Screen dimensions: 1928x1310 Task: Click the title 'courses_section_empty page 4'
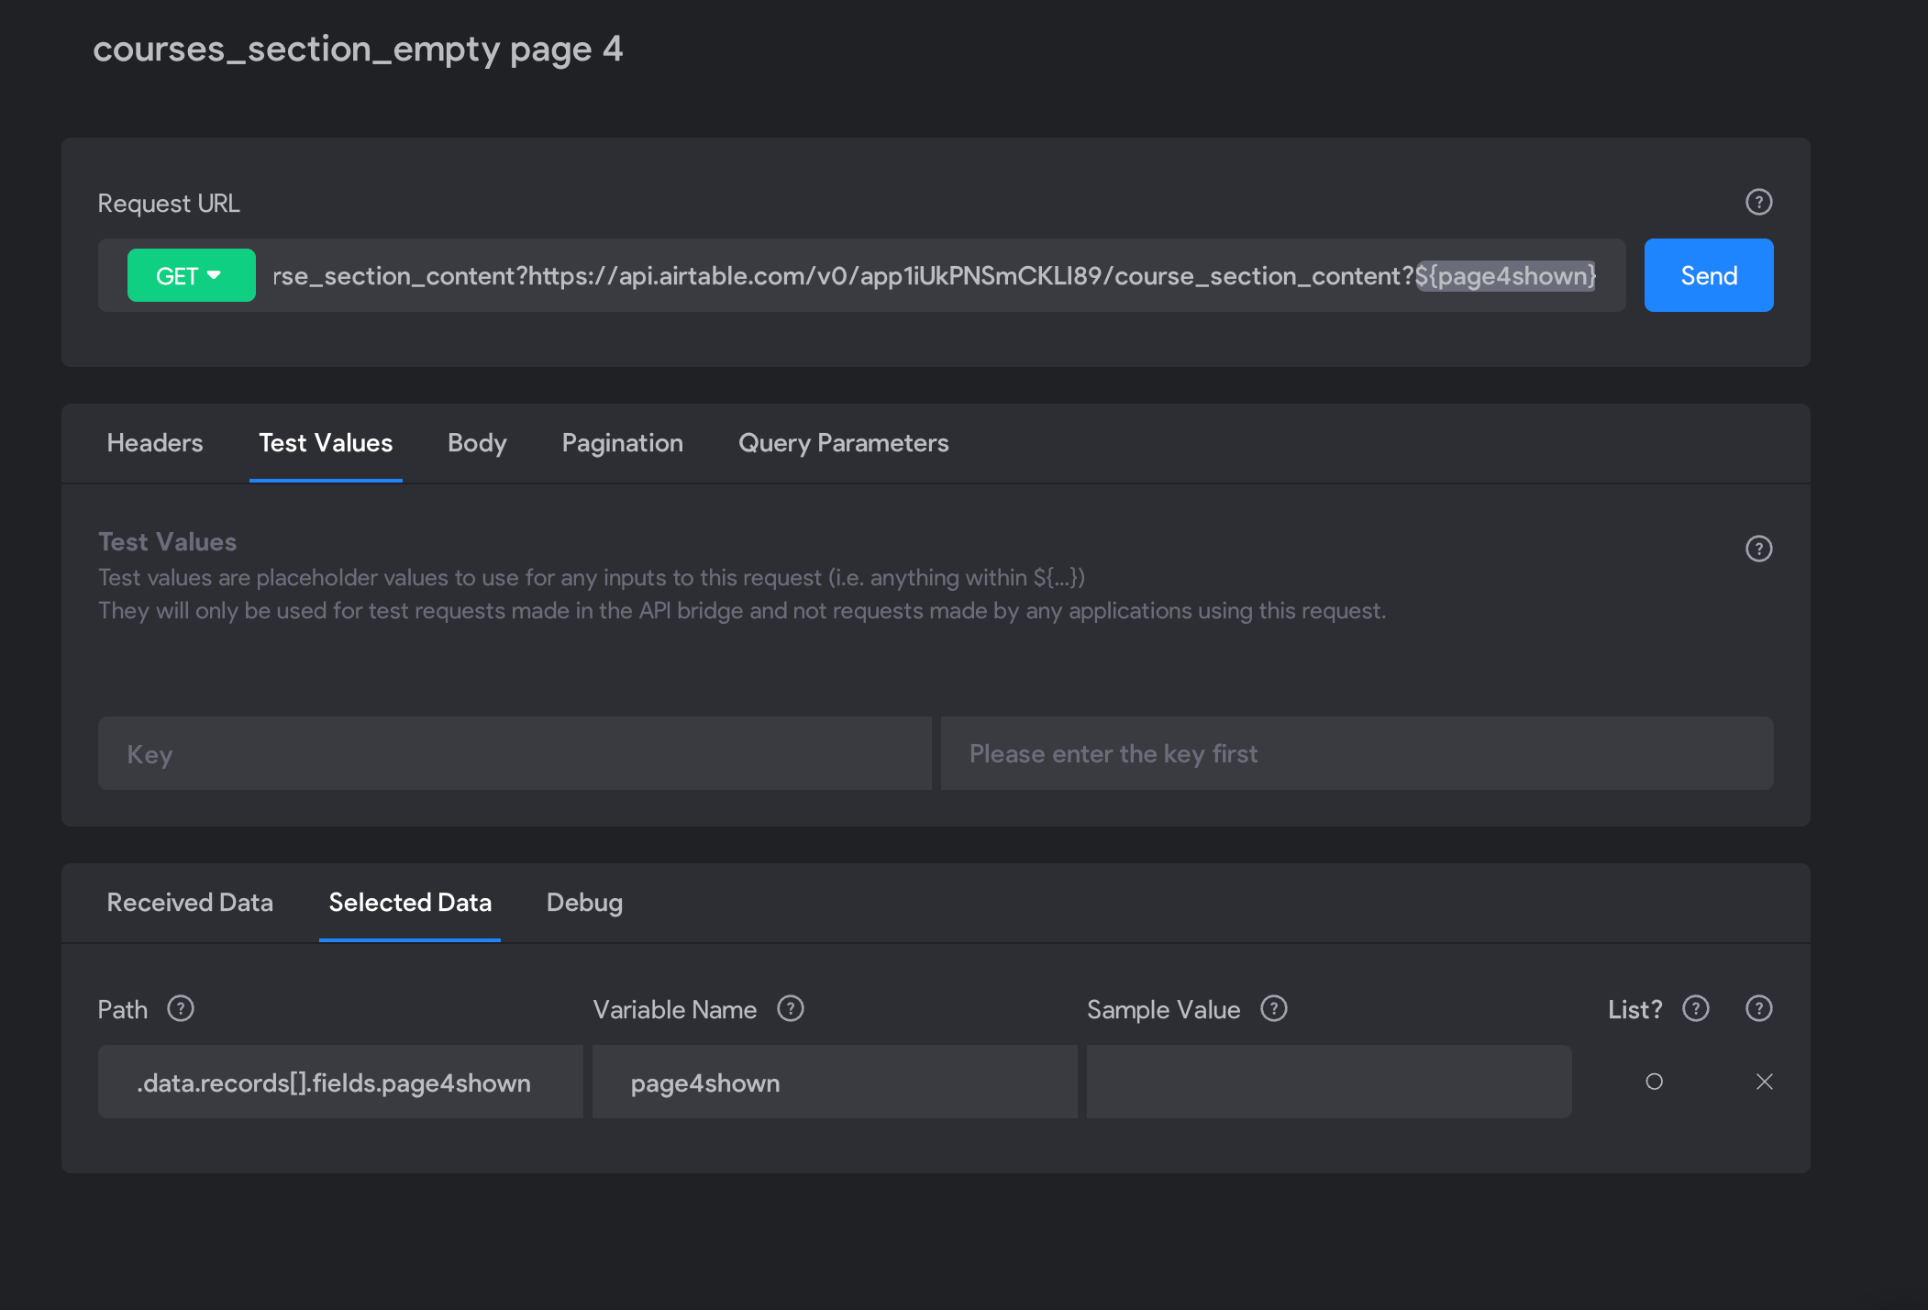click(x=358, y=49)
